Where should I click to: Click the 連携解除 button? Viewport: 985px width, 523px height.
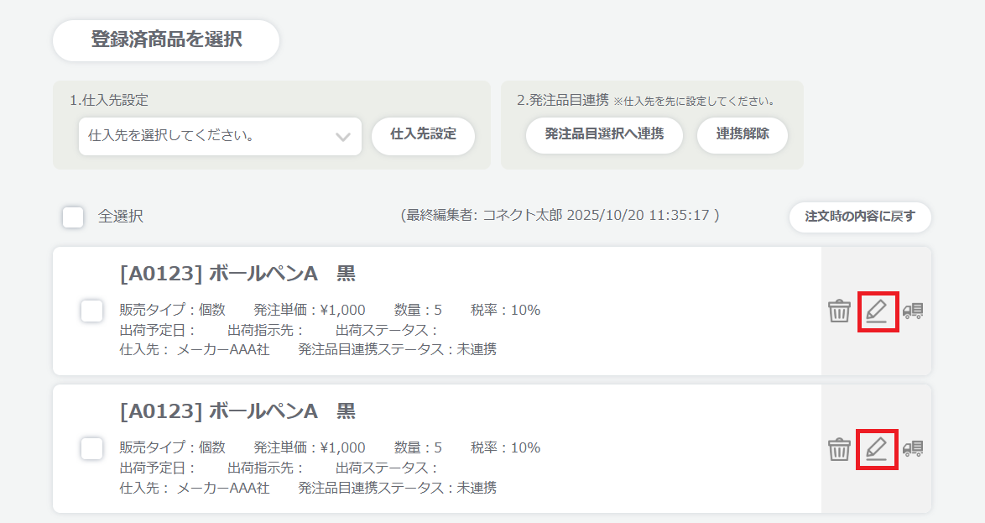click(x=743, y=135)
